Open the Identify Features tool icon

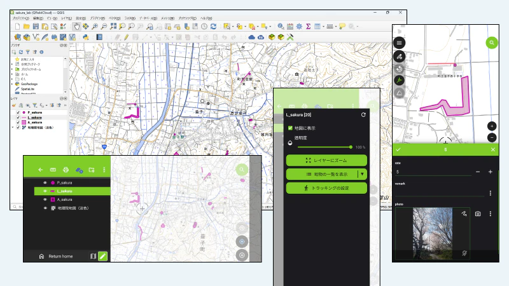281,27
